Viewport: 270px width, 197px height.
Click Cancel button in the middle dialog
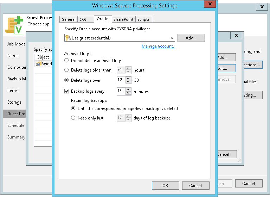(x=227, y=154)
